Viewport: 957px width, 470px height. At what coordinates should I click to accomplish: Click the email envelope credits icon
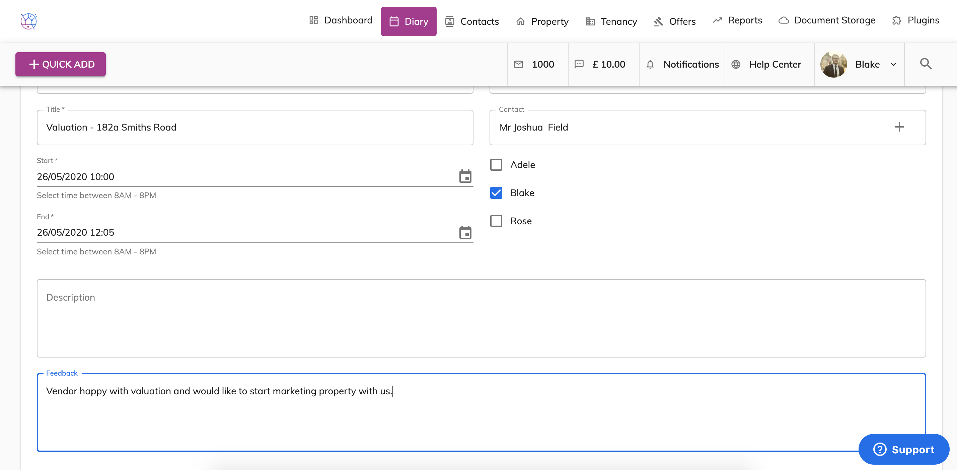[x=518, y=64]
